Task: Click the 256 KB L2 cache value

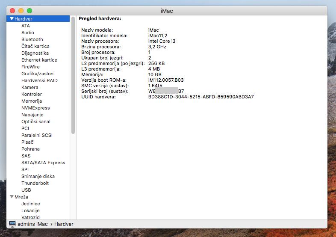Action: coord(156,63)
